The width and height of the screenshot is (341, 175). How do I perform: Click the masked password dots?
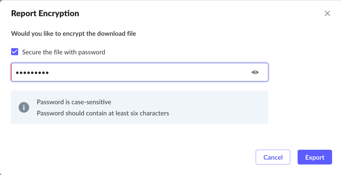pyautogui.click(x=32, y=73)
